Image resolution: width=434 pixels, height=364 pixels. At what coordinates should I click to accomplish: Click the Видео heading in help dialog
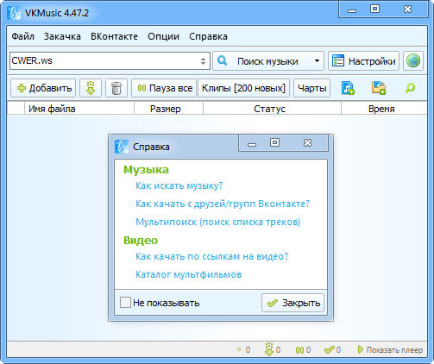pos(141,240)
